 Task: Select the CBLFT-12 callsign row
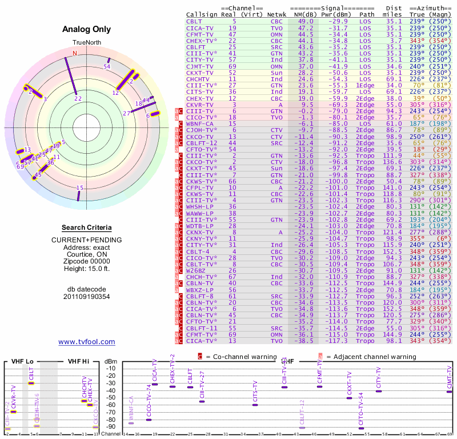point(202,143)
